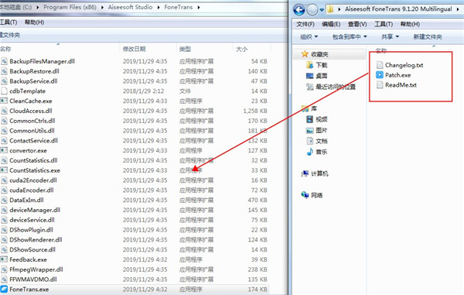Select the FFWMAVDMO.dll file name

(x=33, y=280)
